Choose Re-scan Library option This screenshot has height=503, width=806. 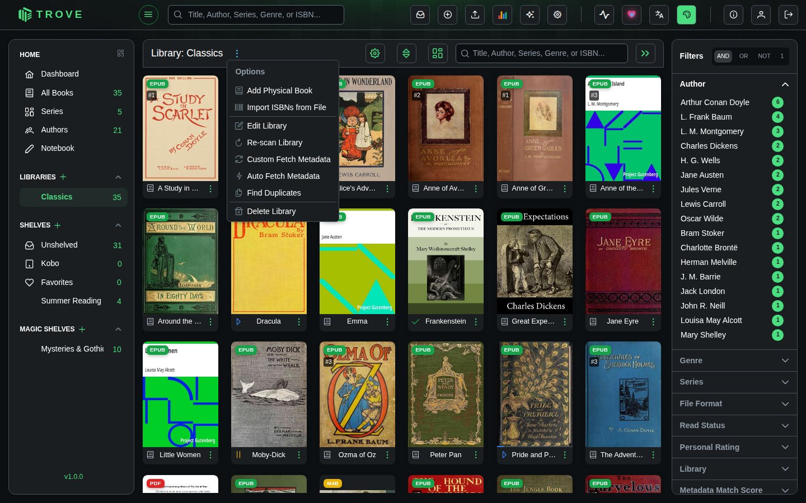283,143
